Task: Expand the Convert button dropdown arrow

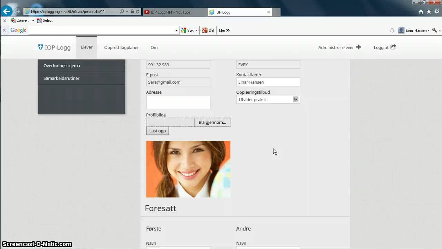Action: point(33,21)
